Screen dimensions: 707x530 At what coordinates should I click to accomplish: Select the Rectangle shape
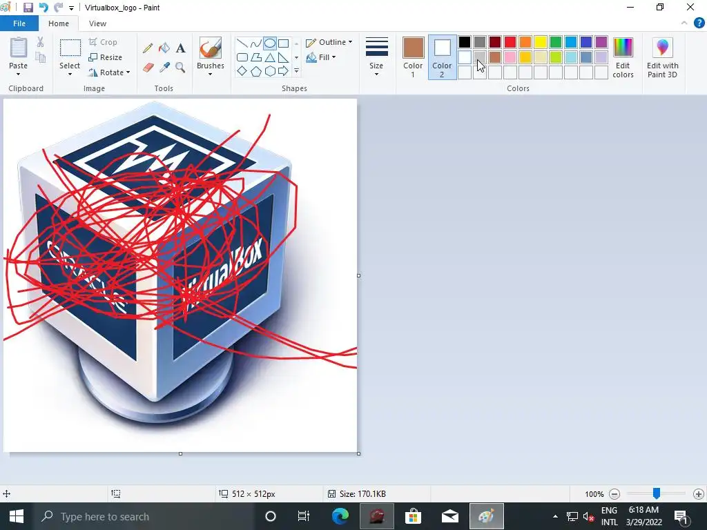284,43
